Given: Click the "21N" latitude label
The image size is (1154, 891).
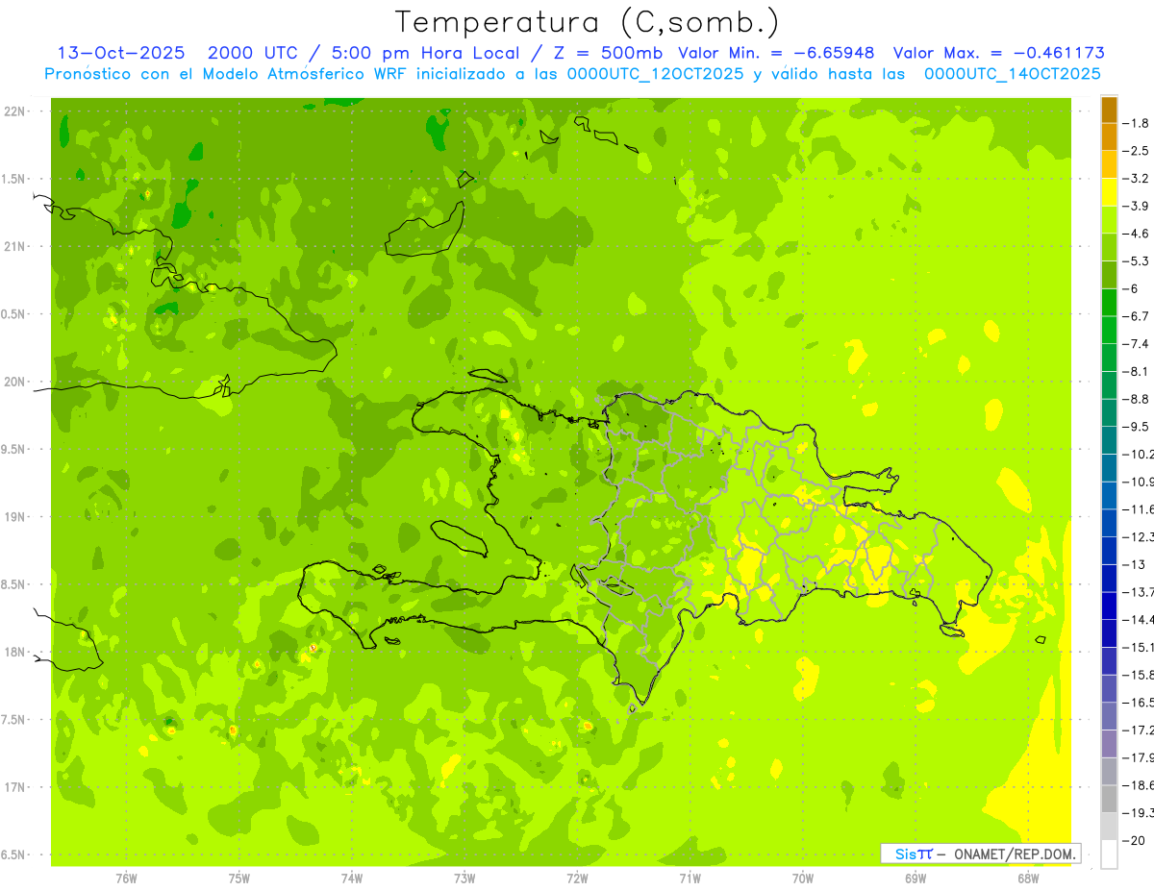Looking at the screenshot, I should click(x=14, y=247).
